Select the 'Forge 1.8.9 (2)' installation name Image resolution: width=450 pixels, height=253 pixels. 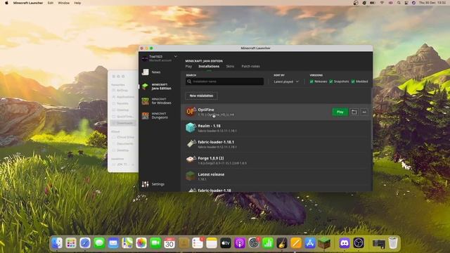tap(211, 158)
